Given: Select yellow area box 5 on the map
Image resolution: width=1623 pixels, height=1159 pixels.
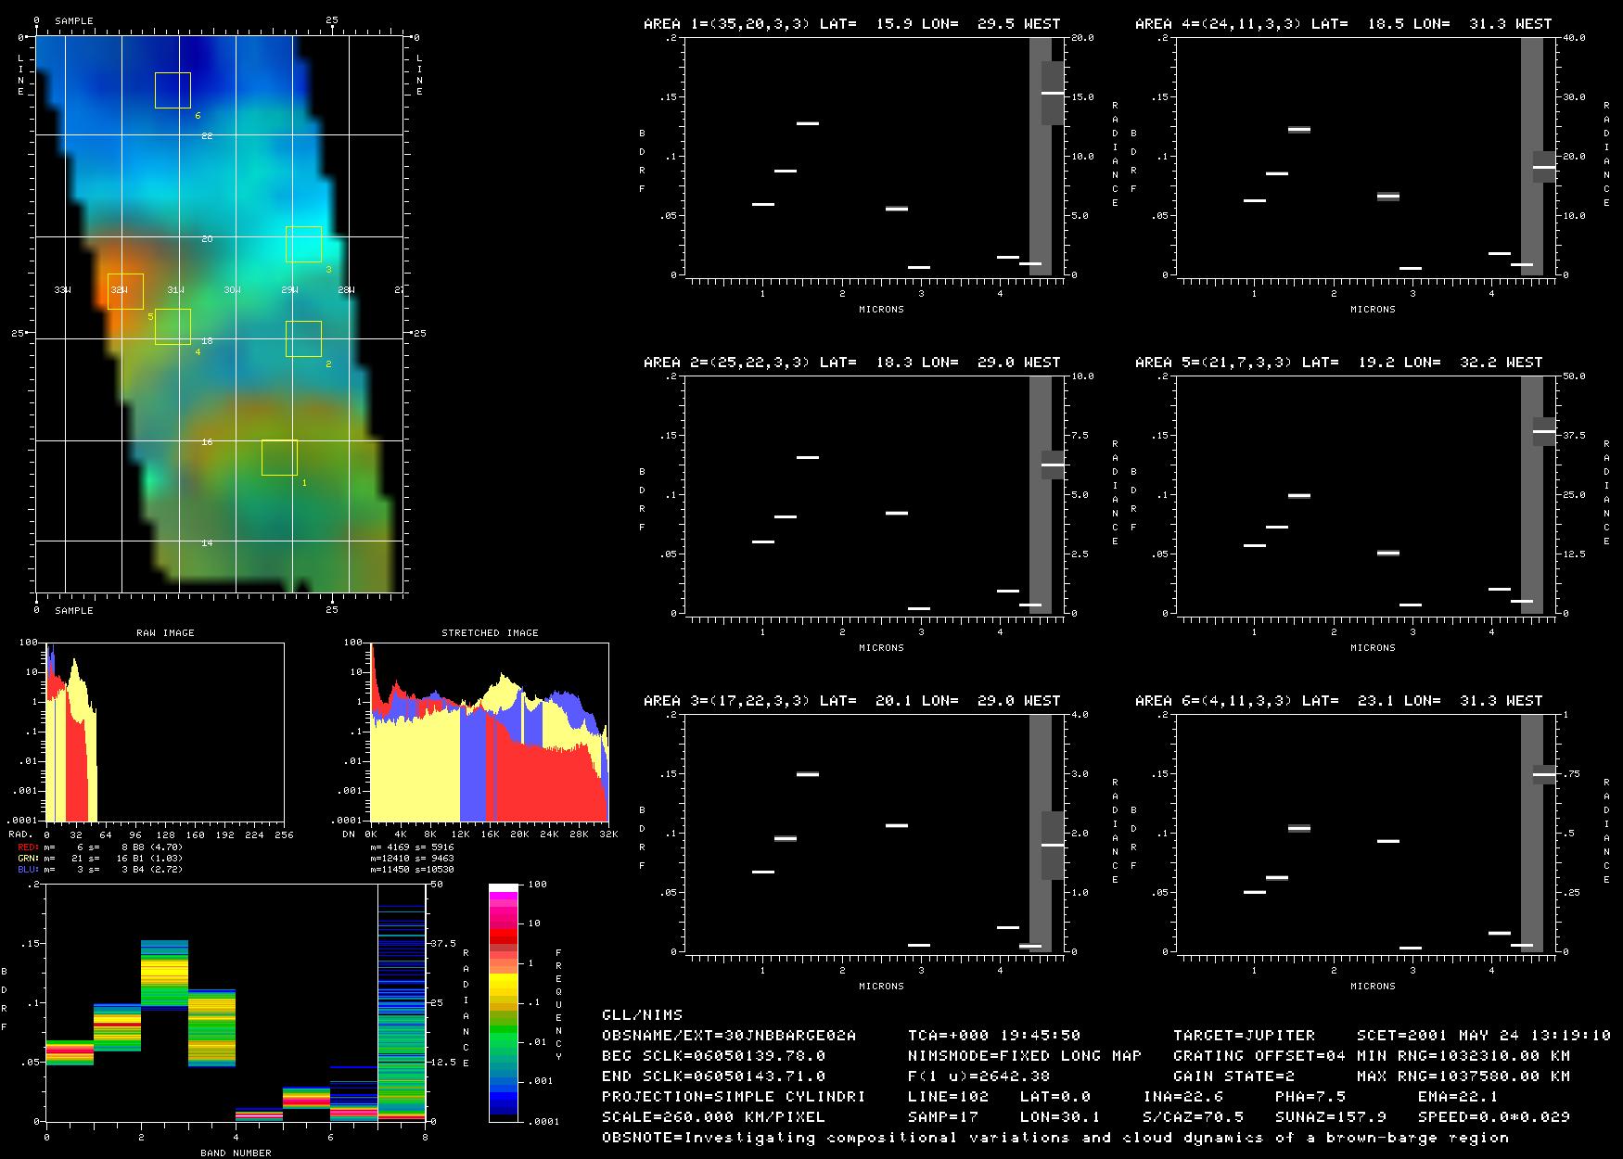Looking at the screenshot, I should tap(125, 291).
